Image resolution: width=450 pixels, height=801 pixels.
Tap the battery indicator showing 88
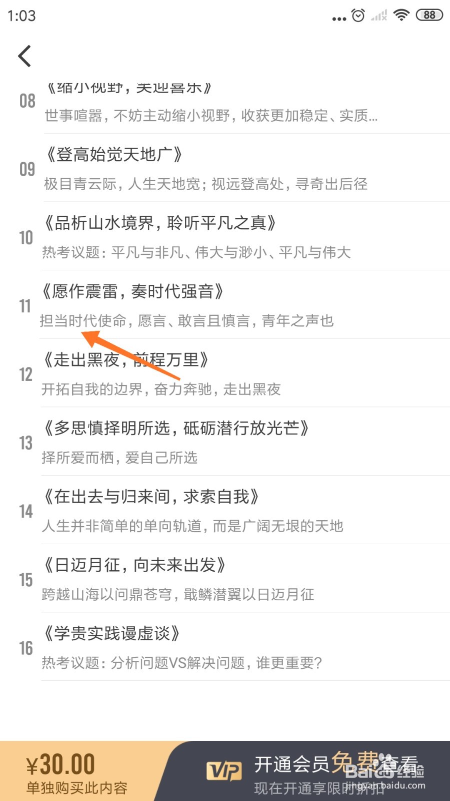click(429, 15)
